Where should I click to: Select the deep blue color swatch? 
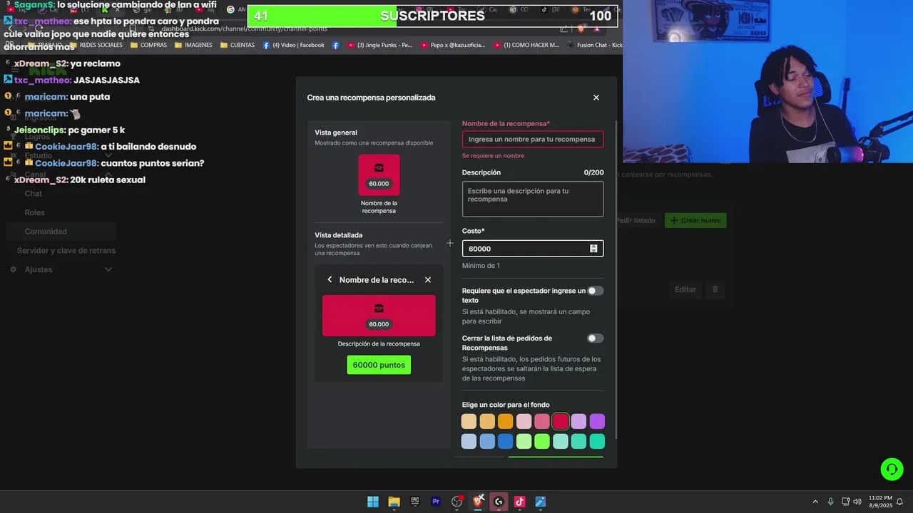[506, 442]
